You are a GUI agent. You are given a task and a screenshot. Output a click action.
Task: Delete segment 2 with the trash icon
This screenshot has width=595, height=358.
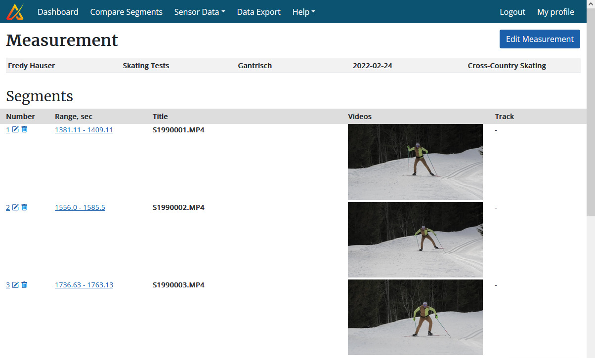coord(24,207)
